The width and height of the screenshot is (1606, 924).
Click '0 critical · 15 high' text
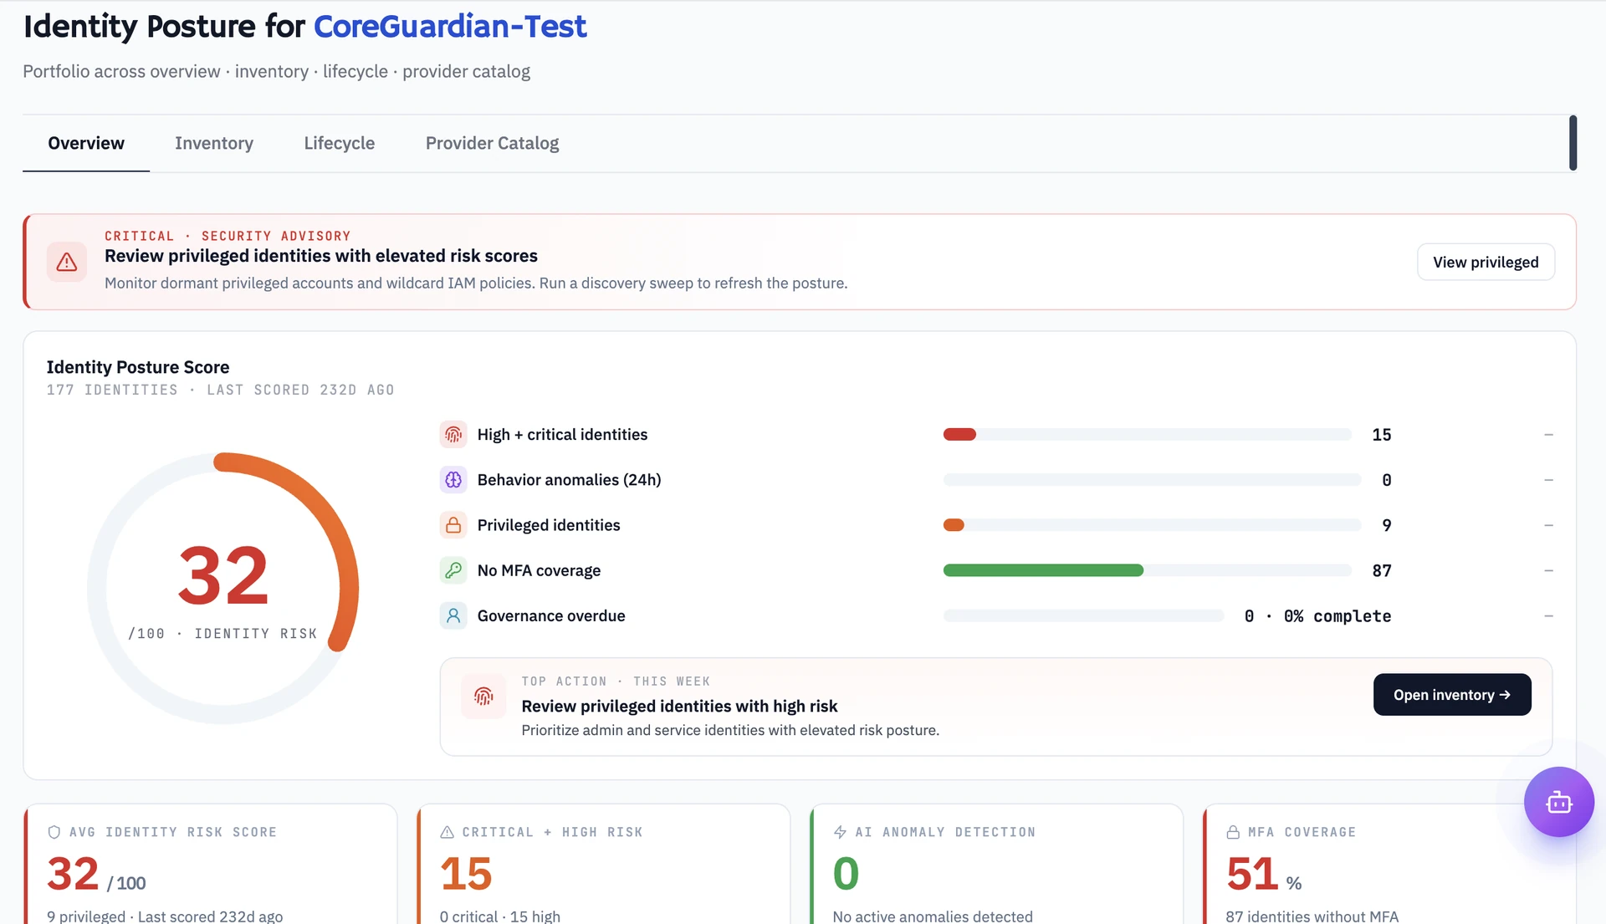(x=500, y=916)
